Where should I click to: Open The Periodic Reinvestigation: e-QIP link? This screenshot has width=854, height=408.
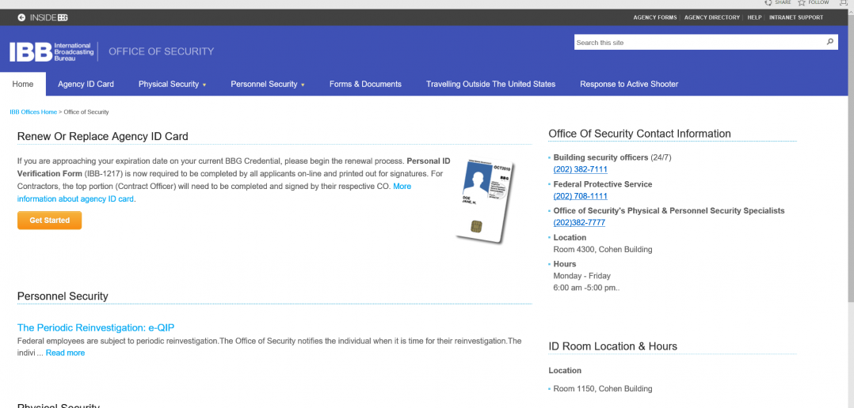coord(96,327)
